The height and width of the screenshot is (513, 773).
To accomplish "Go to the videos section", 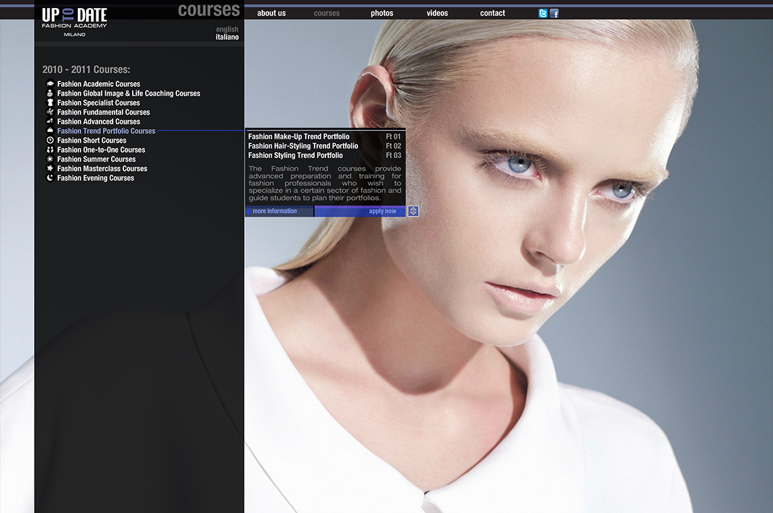I will tap(437, 14).
